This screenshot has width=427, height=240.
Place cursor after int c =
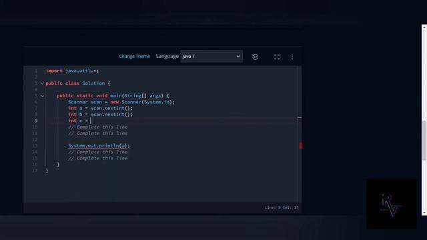tap(91, 121)
